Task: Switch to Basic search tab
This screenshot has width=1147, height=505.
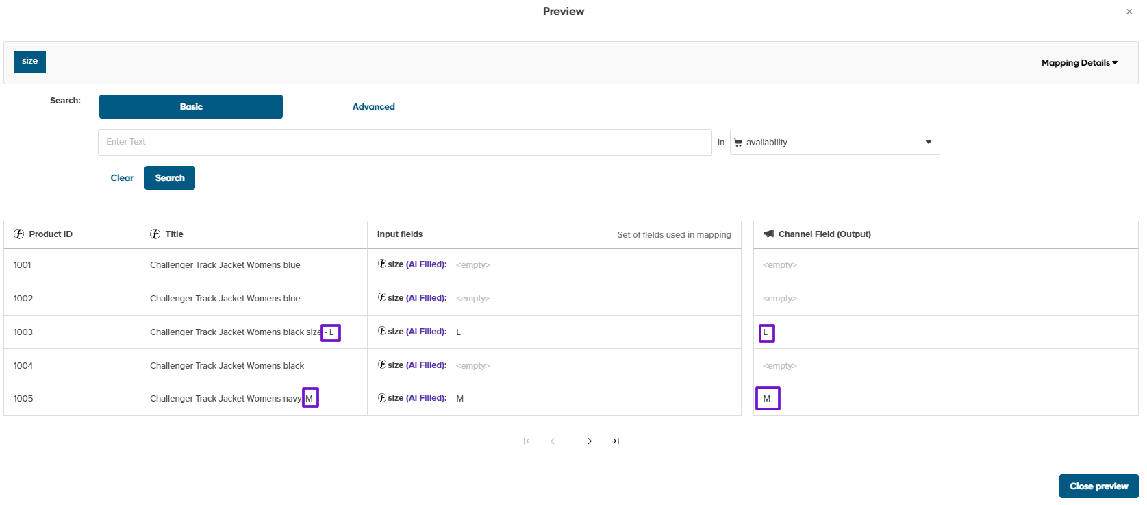Action: (x=191, y=107)
